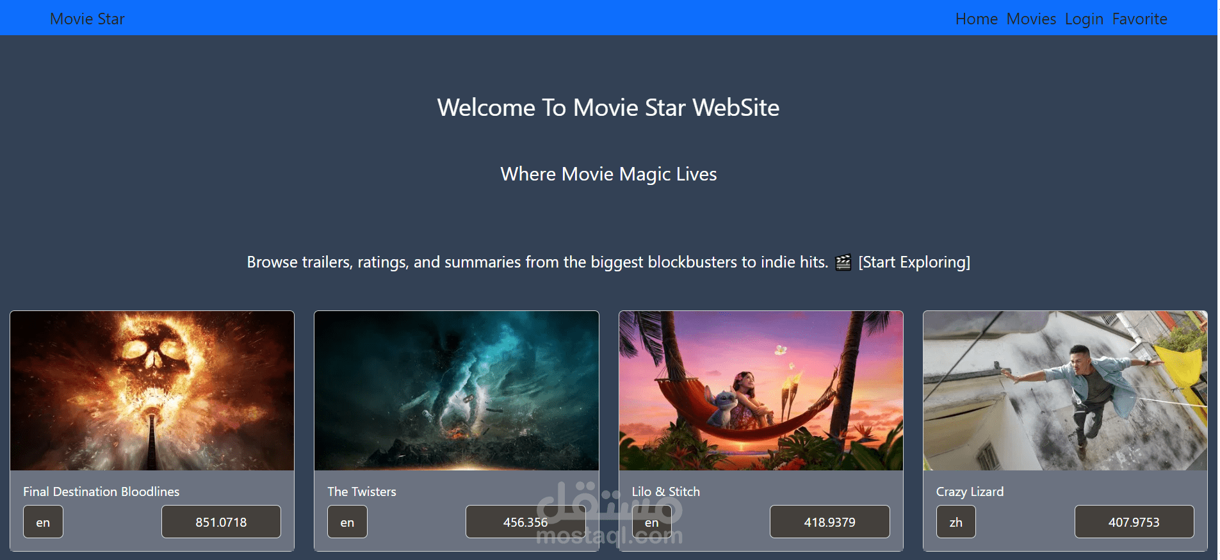The width and height of the screenshot is (1220, 560).
Task: Click the en button under Final Destination
Action: (43, 522)
